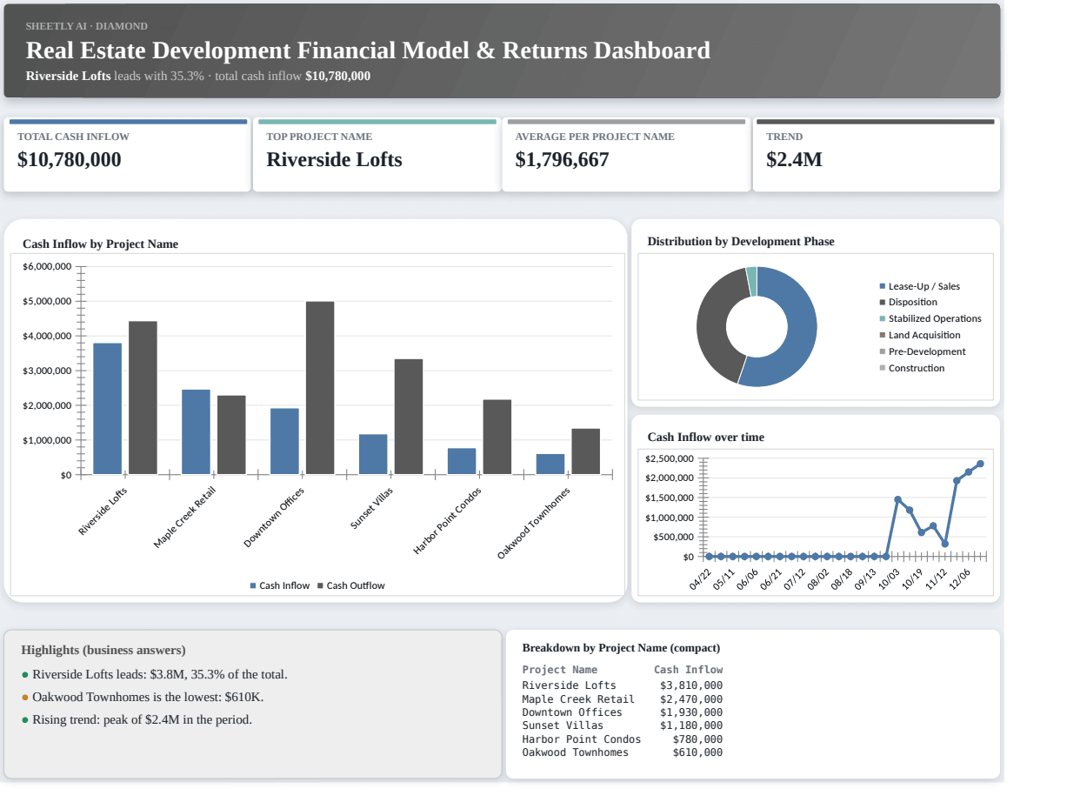
Task: Click the Downtown Offices x-axis label
Action: [x=274, y=518]
